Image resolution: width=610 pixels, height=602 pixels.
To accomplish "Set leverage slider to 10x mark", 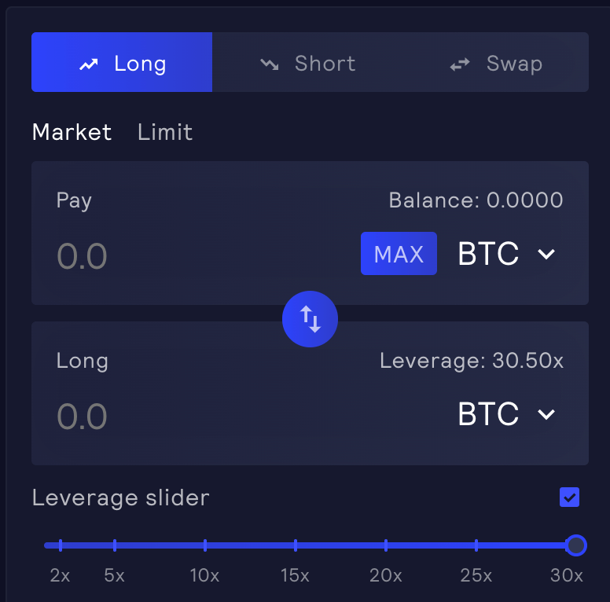I will pyautogui.click(x=205, y=545).
